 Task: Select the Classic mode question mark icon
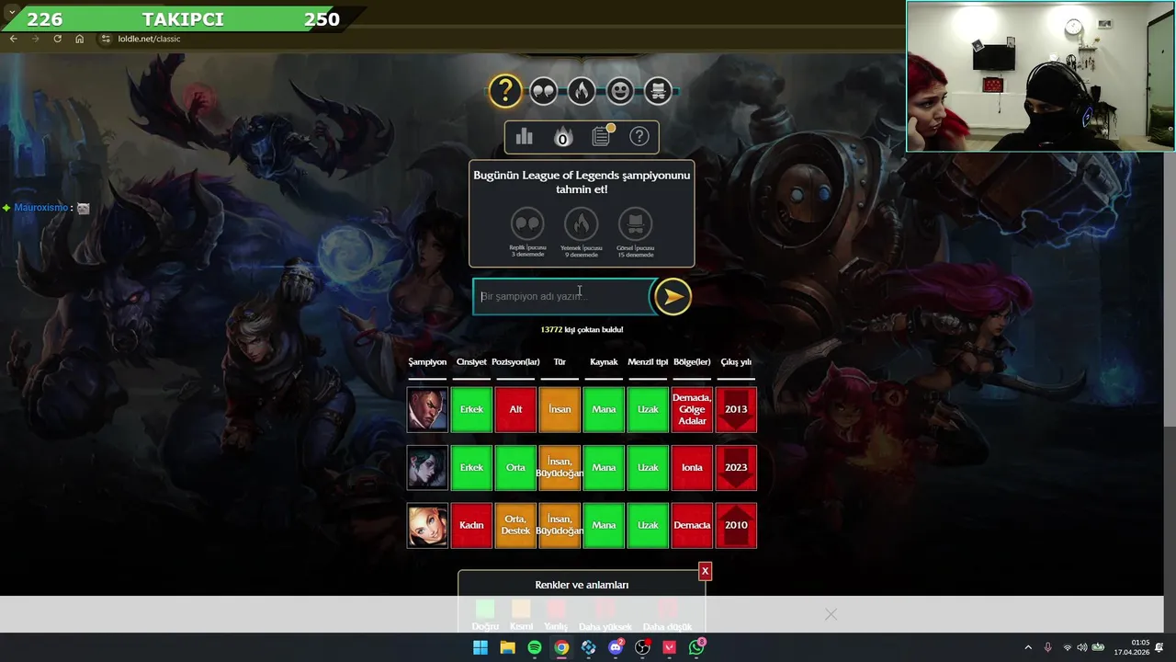(x=505, y=91)
